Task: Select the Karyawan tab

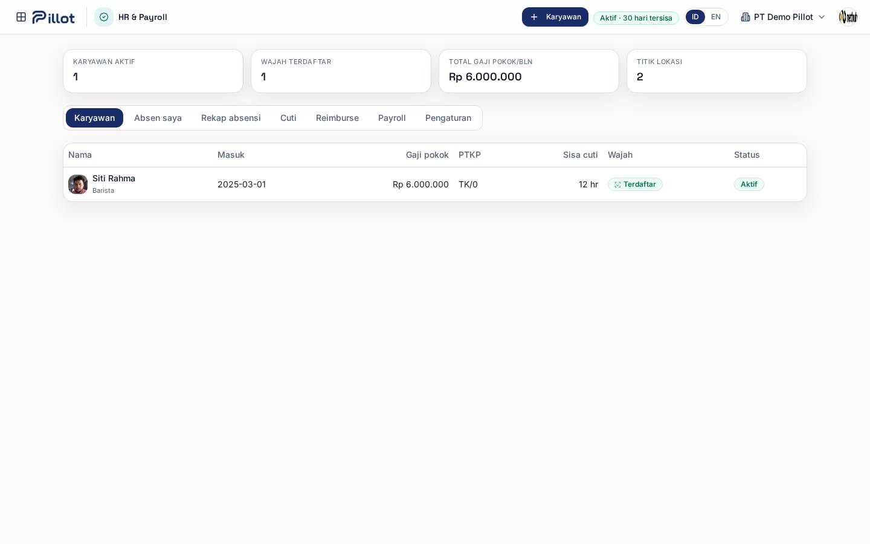Action: (x=94, y=118)
